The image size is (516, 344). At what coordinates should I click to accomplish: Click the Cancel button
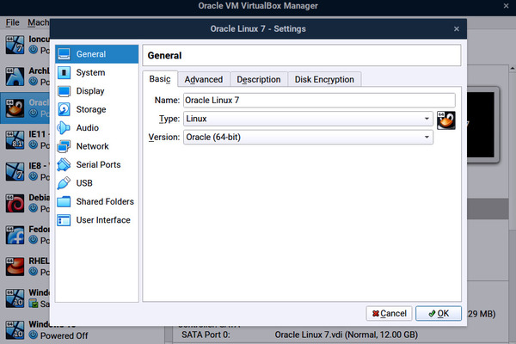(x=388, y=313)
